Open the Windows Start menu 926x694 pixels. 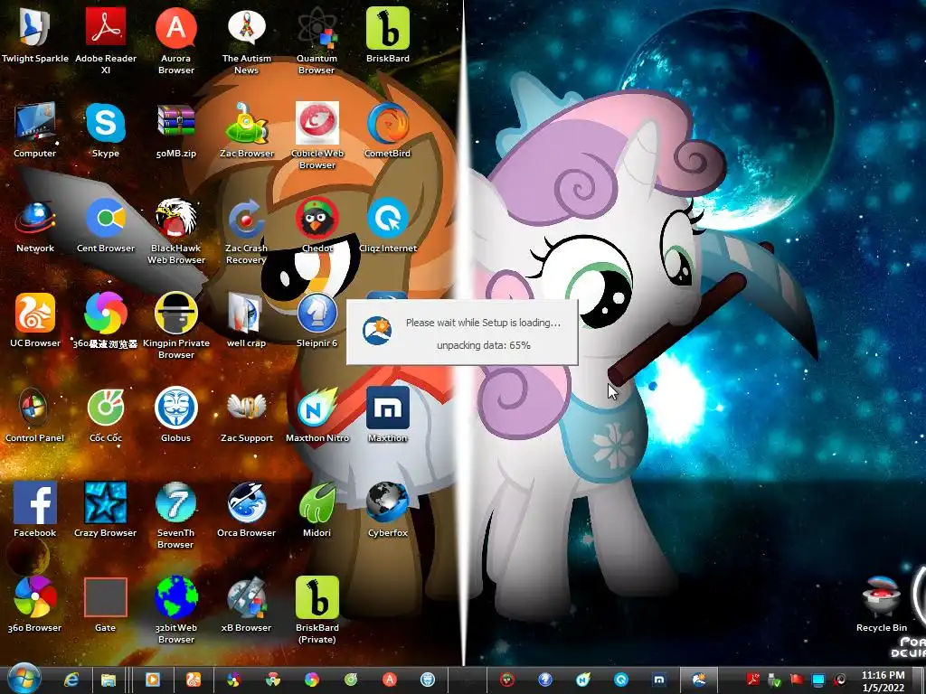tap(24, 680)
